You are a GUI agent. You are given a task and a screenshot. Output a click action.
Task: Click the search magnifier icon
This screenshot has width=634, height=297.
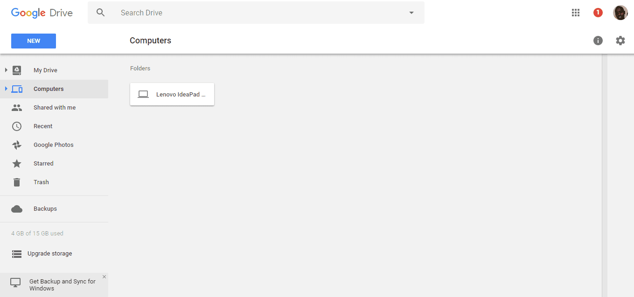click(101, 13)
